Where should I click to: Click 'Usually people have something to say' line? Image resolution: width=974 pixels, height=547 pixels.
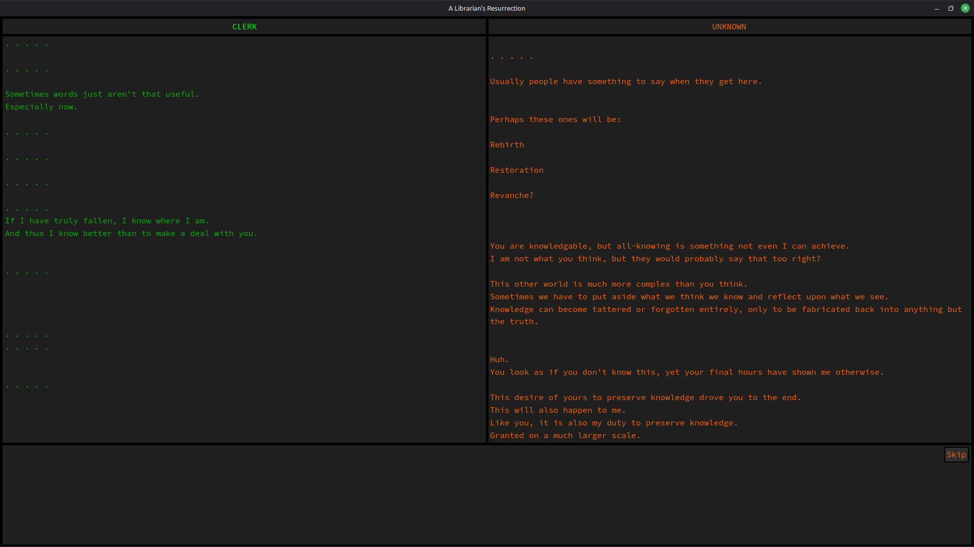click(625, 82)
